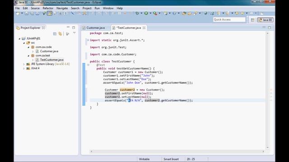Open the Source menu
Image resolution: width=289 pixels, height=162 pixels.
[35, 8]
